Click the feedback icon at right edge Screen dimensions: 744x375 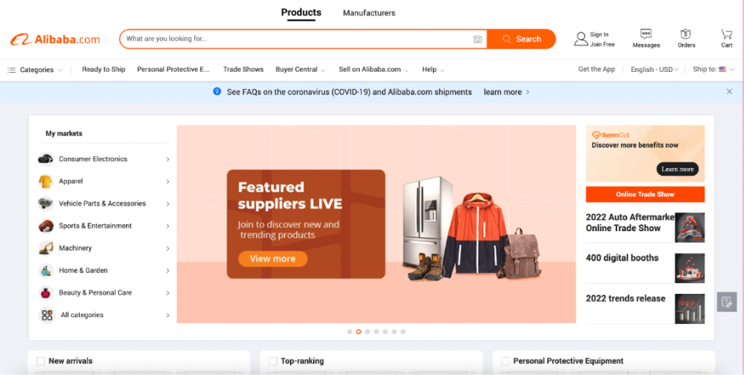click(x=726, y=302)
